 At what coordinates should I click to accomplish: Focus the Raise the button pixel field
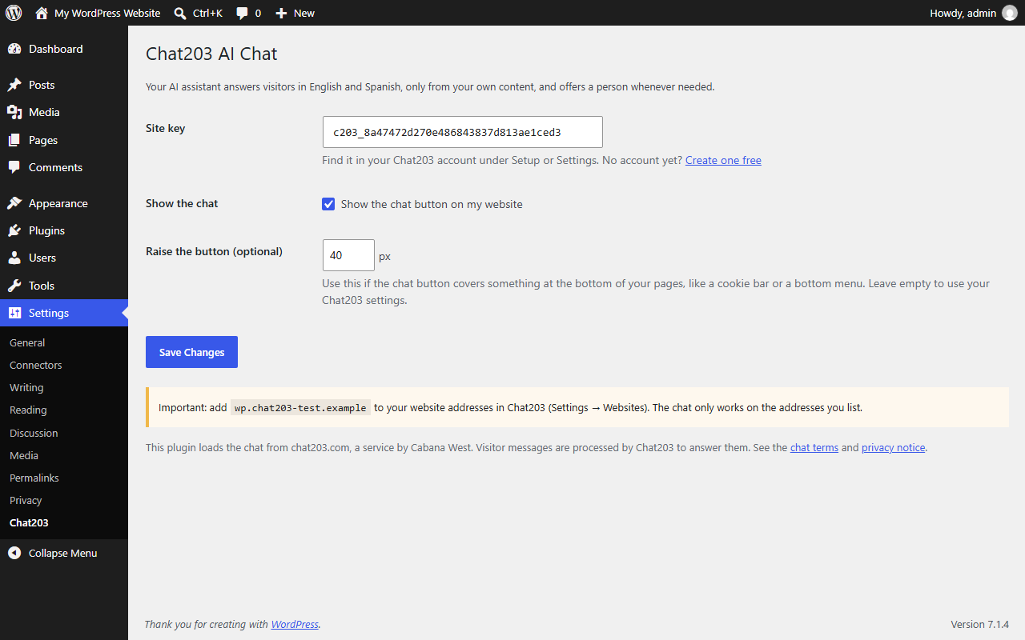tap(348, 255)
